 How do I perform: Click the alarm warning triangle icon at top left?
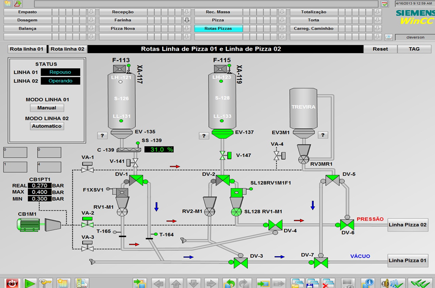[x=18, y=3]
